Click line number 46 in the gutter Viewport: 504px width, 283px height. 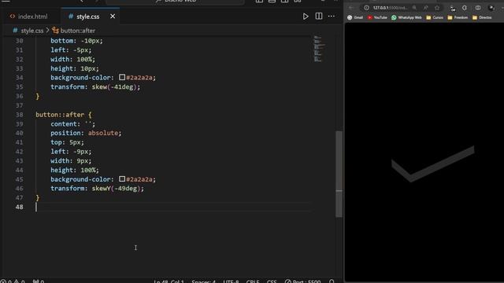[19, 189]
